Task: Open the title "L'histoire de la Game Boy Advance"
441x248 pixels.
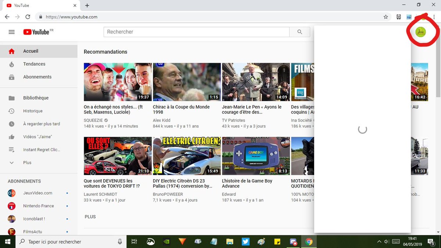Action: pyautogui.click(x=247, y=183)
